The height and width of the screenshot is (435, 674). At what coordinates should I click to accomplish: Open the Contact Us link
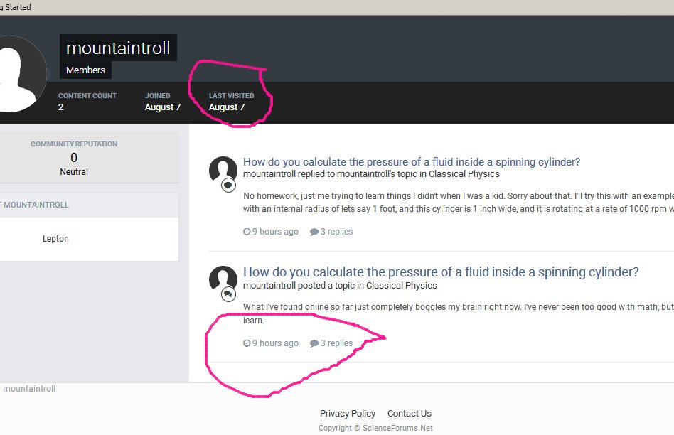click(409, 414)
